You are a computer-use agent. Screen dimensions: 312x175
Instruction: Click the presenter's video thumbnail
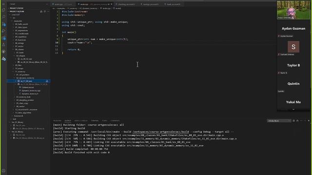pos(293,10)
